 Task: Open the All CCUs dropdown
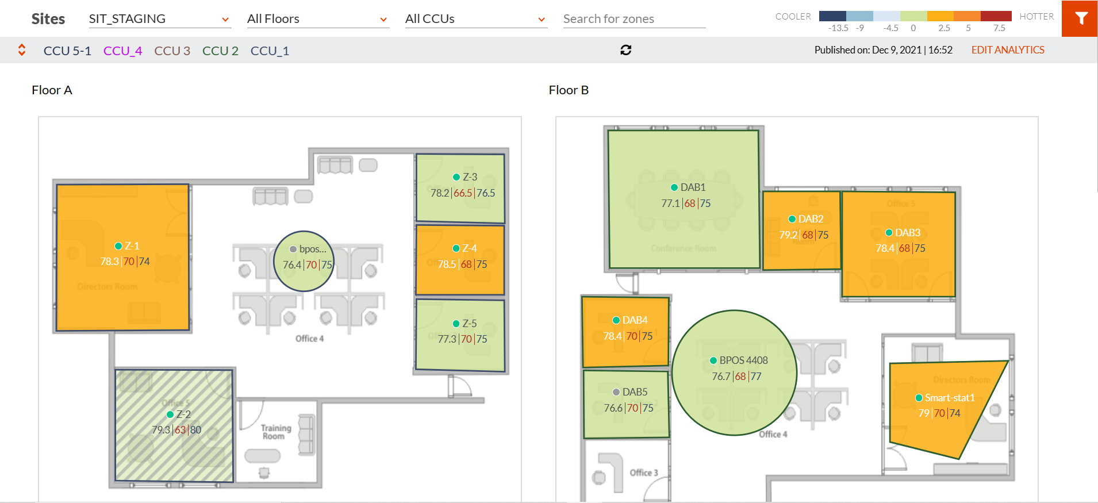coord(476,19)
